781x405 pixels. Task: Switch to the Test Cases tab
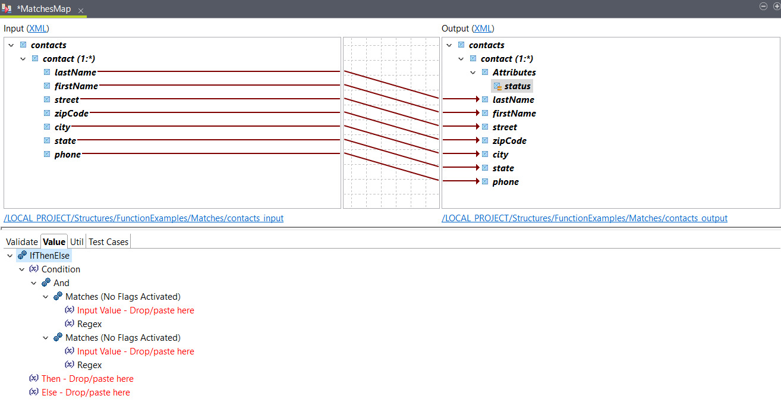tap(108, 241)
